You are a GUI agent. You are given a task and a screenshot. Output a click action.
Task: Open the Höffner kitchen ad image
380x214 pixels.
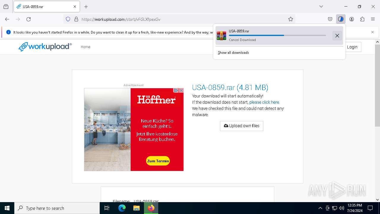[x=107, y=130]
